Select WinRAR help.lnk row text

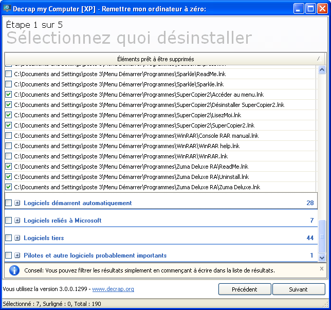(x=126, y=146)
